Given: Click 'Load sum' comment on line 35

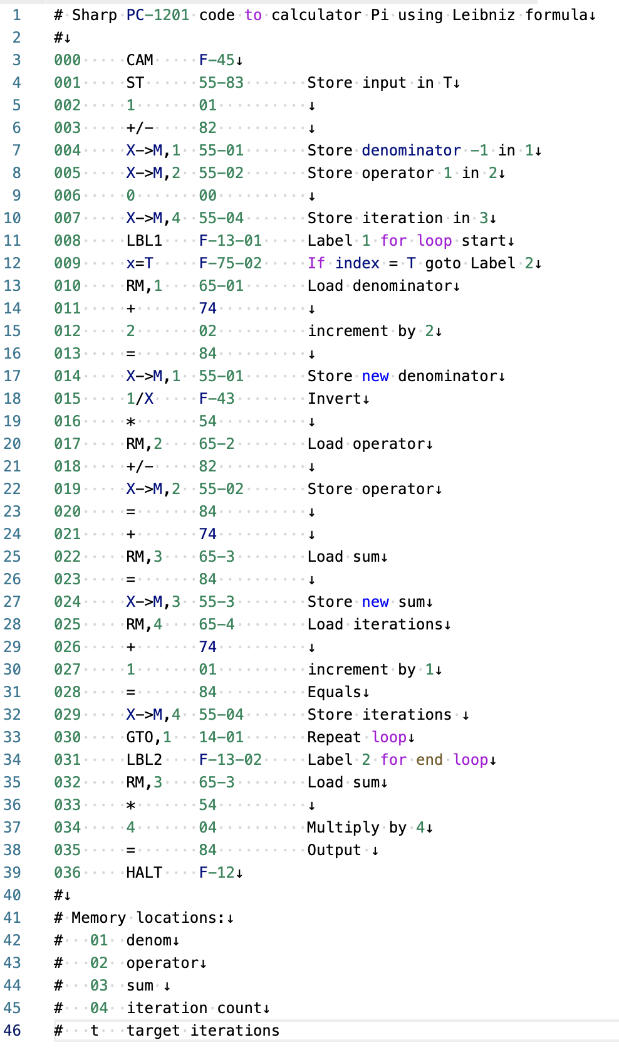Looking at the screenshot, I should (x=343, y=782).
